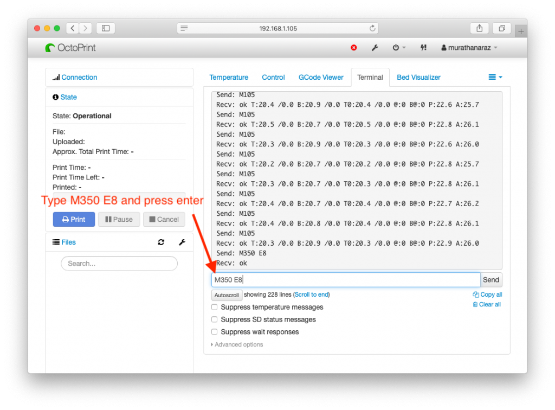555x410 pixels.
Task: Click the OctoPrint logo in the navbar
Action: tap(70, 48)
